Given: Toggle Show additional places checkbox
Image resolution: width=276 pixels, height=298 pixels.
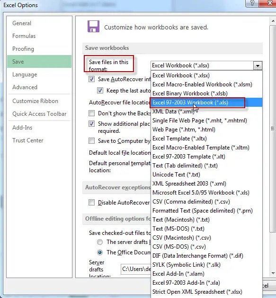Looking at the screenshot, I should 91,124.
